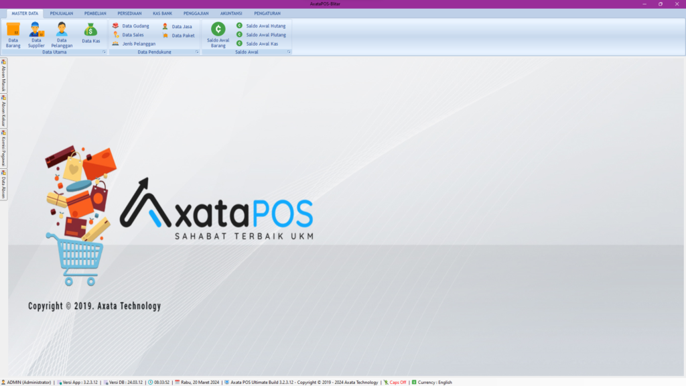Click Axata POS Ultimate Build status text
The image size is (686, 386).
[x=301, y=383]
